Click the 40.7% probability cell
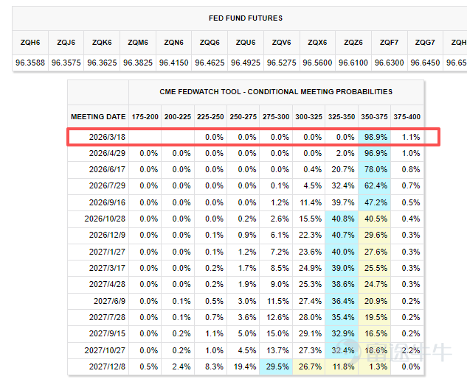Image resolution: width=467 pixels, height=379 pixels. [342, 235]
